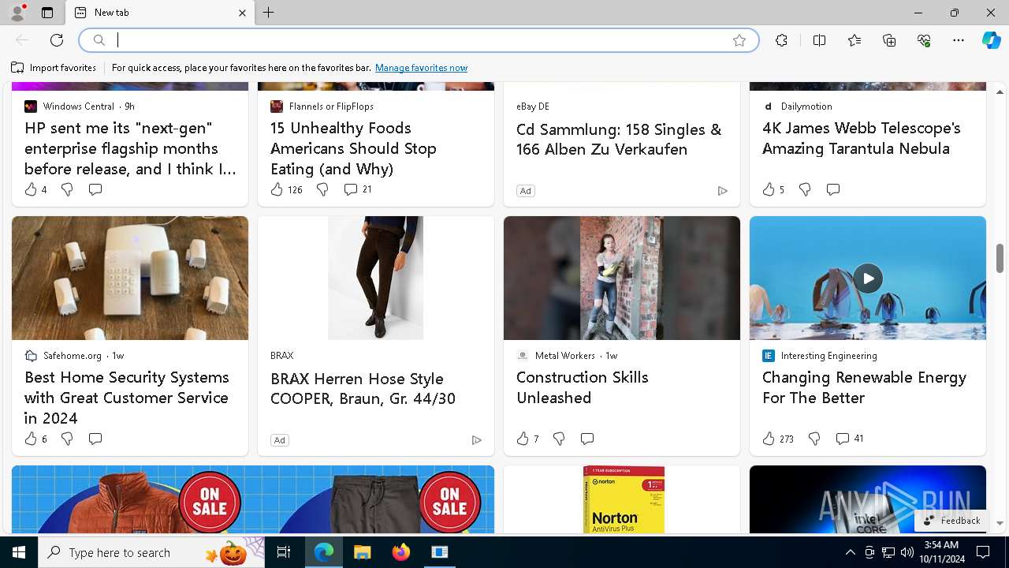Open the 15 Unhealthy Foods headline
This screenshot has width=1009, height=568.
point(353,148)
